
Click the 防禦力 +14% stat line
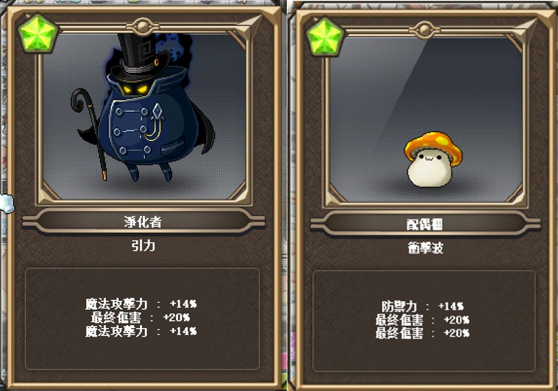point(422,306)
